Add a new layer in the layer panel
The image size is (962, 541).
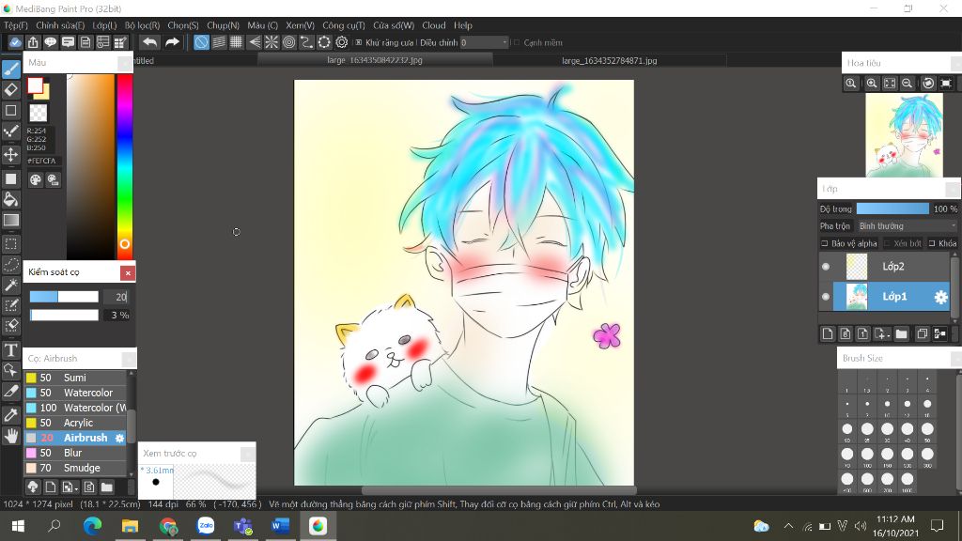coord(828,333)
